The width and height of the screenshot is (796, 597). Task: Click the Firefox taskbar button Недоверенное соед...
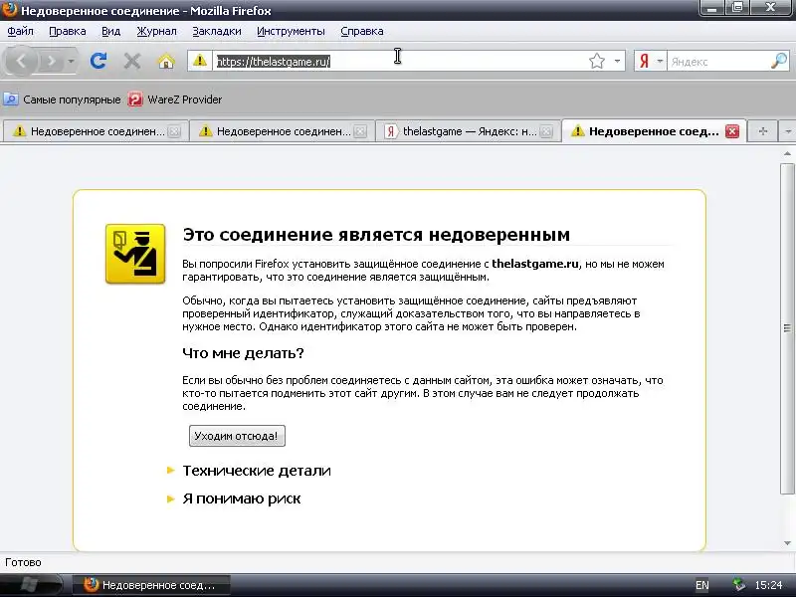[x=151, y=585]
